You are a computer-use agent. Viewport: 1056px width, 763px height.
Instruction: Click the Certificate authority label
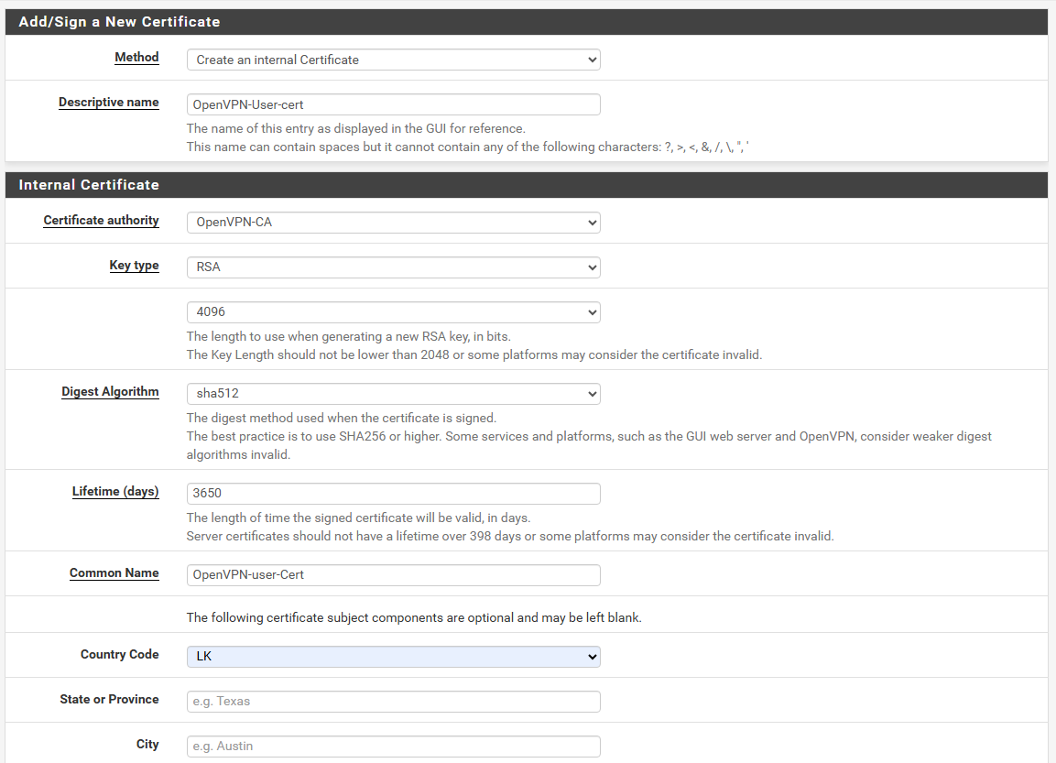coord(101,220)
